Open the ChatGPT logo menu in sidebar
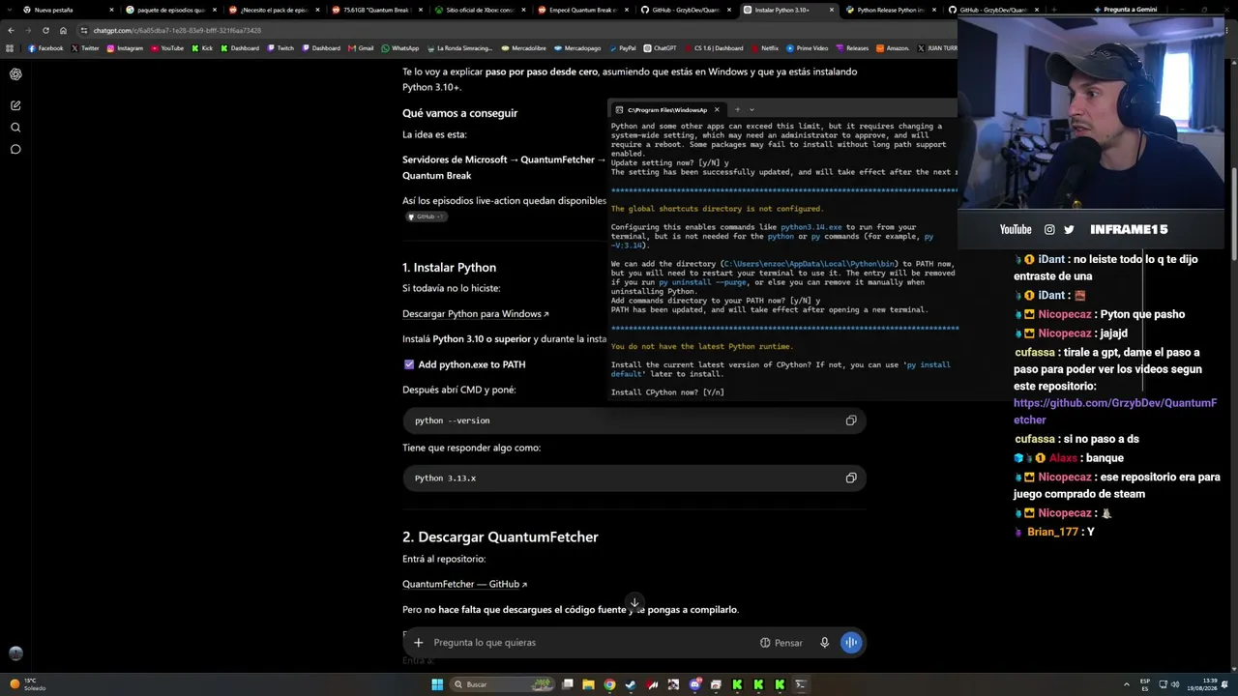 (x=15, y=74)
